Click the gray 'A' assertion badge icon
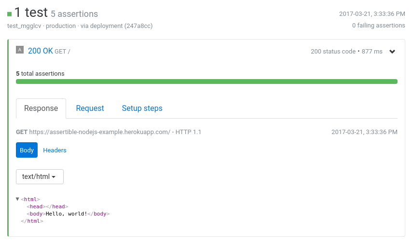 [20, 50]
